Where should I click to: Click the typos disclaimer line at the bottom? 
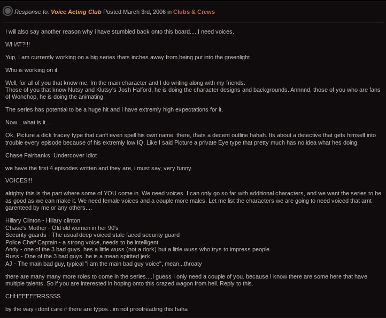tap(96, 309)
